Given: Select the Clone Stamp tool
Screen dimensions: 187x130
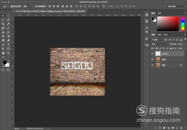Looking at the screenshot, I should [3, 32].
